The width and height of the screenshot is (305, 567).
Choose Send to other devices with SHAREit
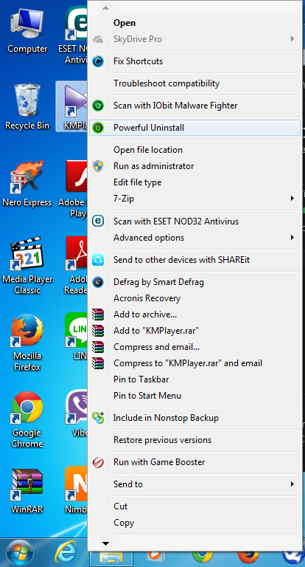(x=194, y=260)
